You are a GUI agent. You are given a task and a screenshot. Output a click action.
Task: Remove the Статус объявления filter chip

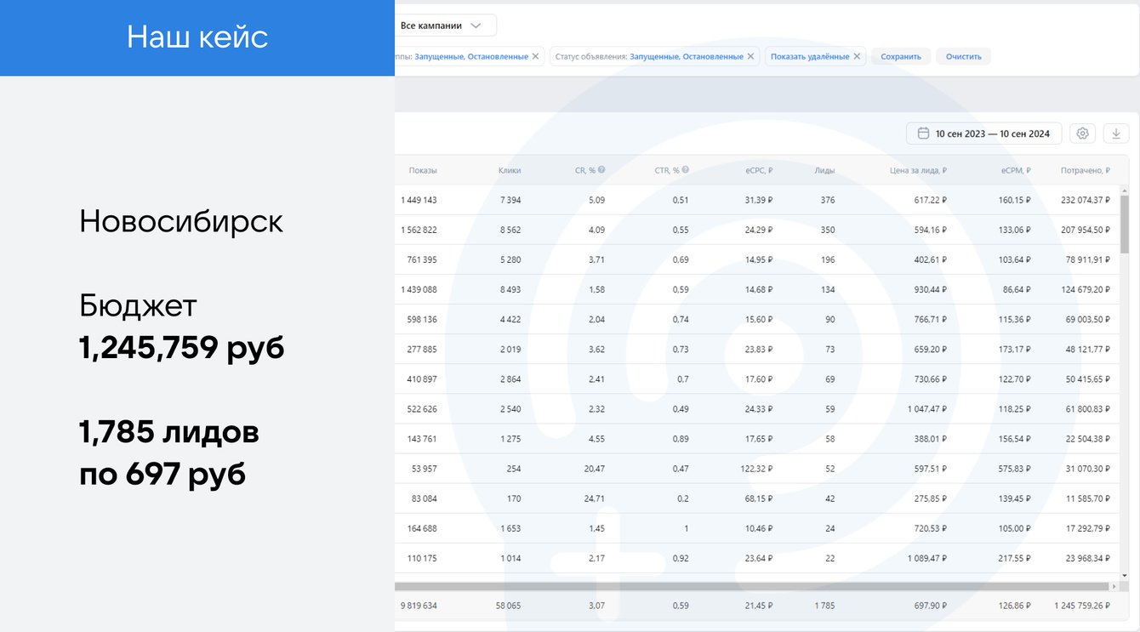click(x=750, y=57)
